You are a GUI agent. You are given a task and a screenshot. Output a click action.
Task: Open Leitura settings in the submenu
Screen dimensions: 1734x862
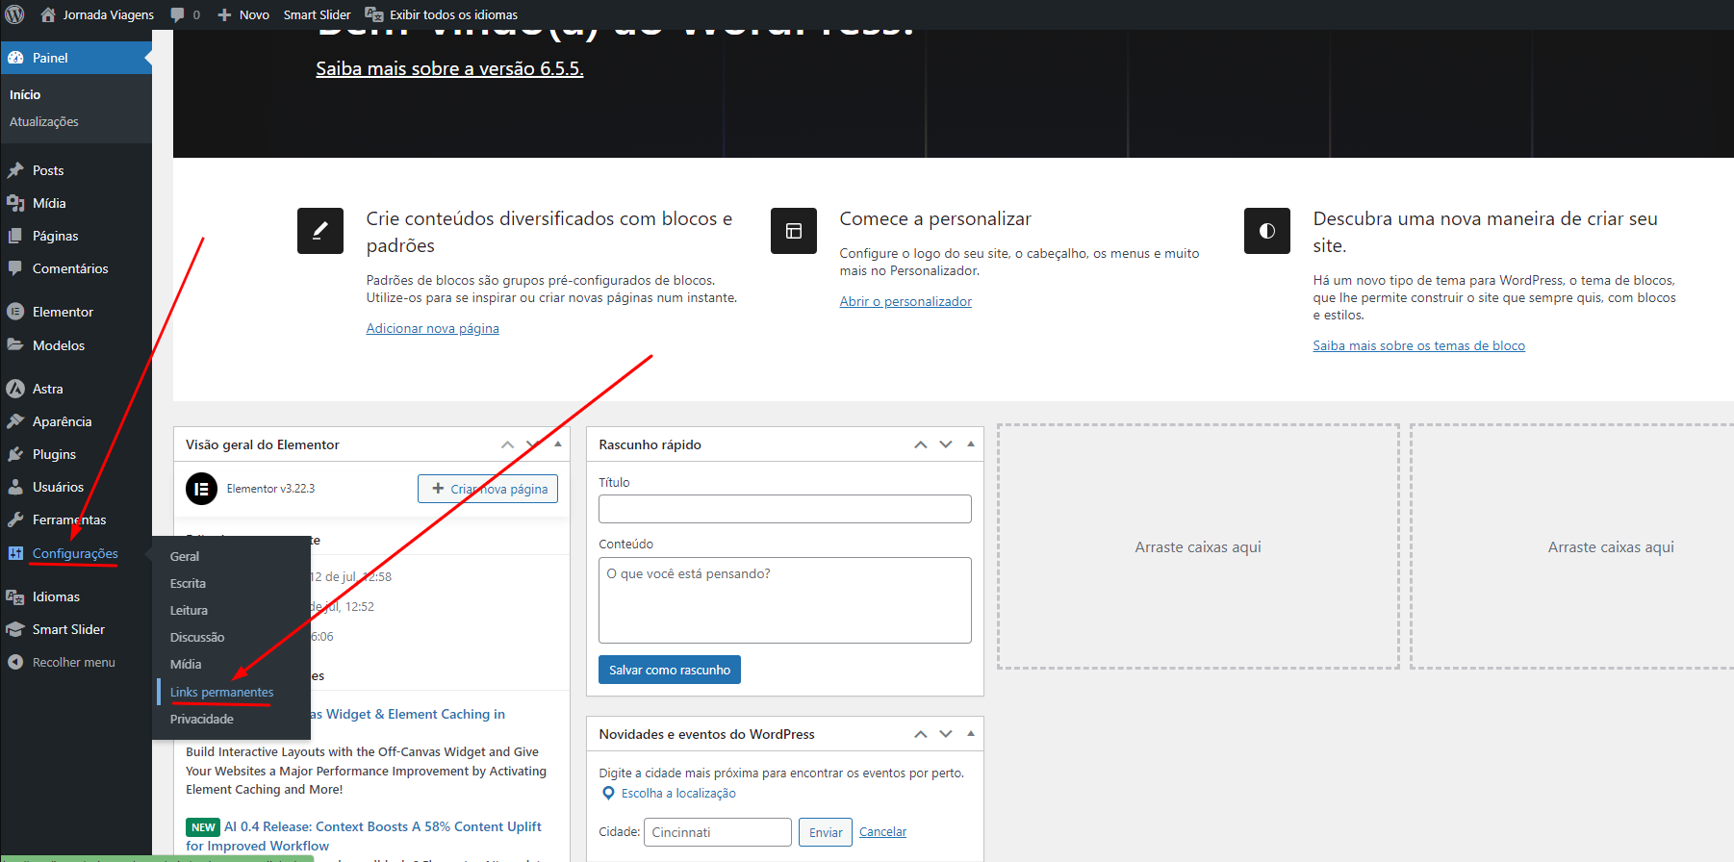189,610
